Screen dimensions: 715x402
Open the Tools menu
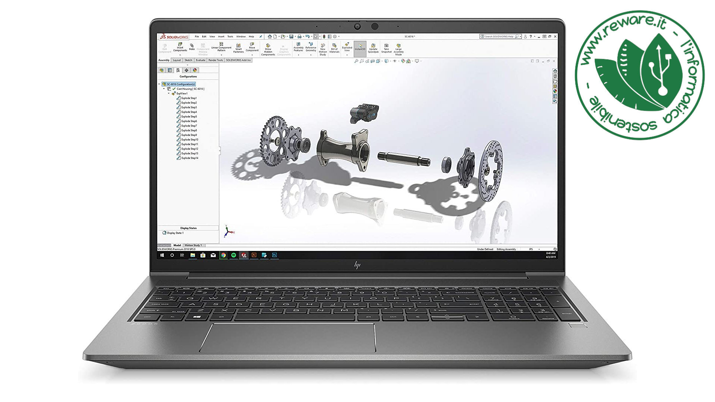coord(230,36)
